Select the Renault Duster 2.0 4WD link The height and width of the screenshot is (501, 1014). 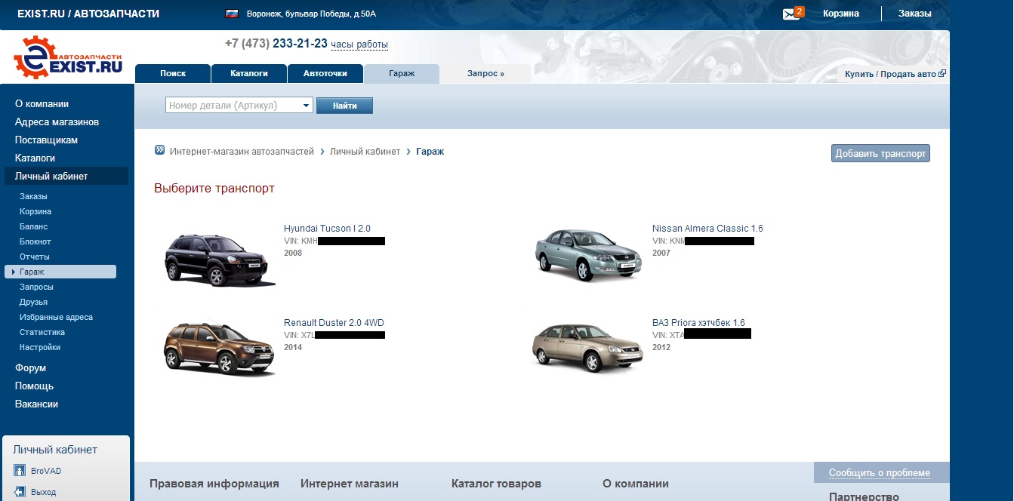(x=334, y=323)
